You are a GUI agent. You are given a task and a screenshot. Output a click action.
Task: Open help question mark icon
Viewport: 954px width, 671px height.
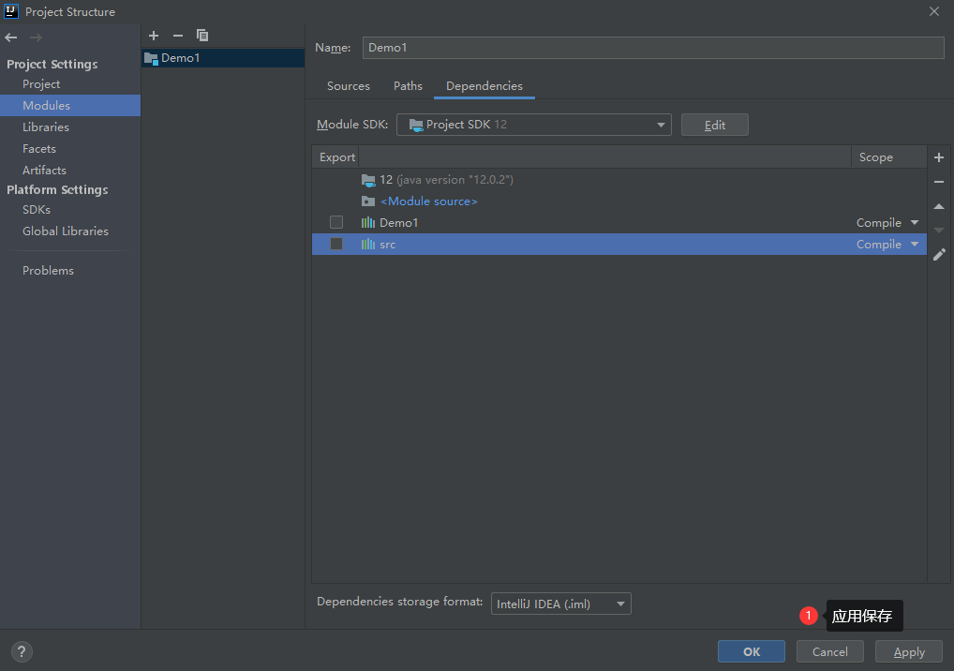(22, 651)
